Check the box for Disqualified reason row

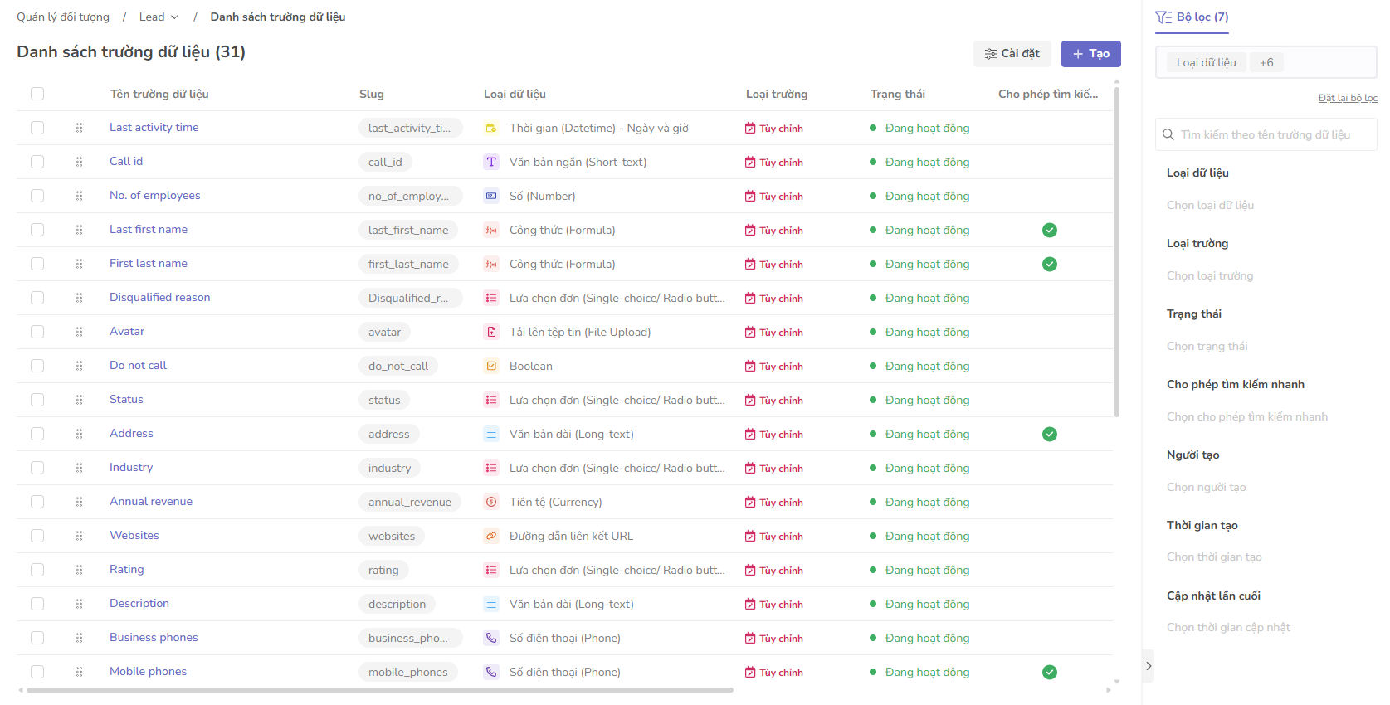tap(37, 298)
